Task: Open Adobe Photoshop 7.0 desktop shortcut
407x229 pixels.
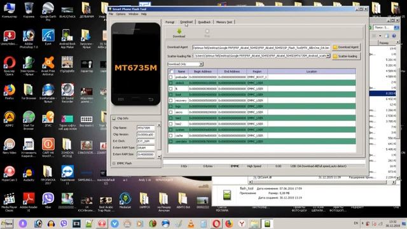Action: [29, 39]
